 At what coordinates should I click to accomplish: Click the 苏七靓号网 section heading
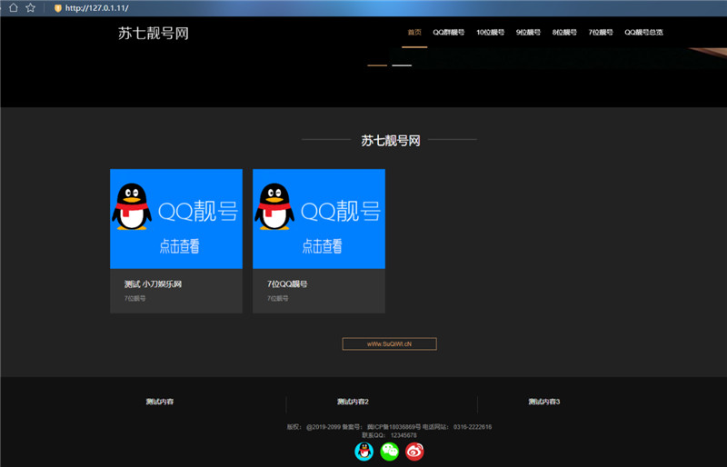click(391, 141)
